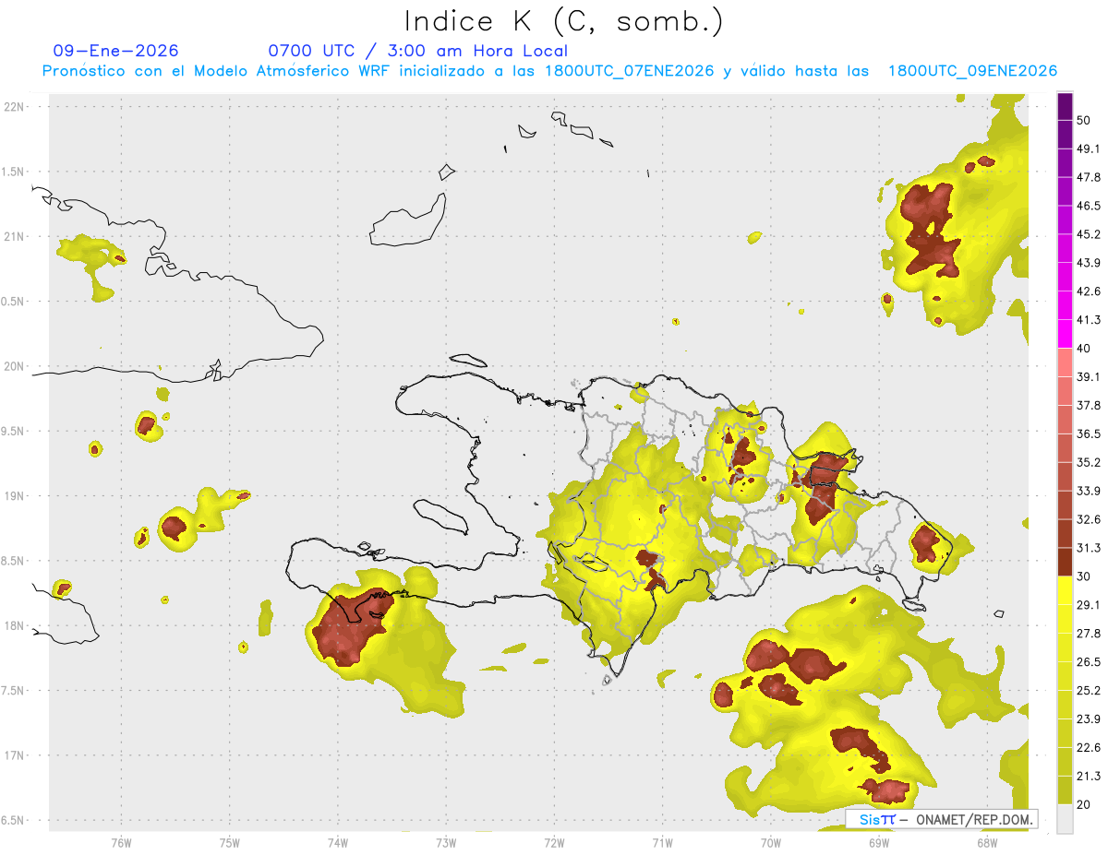
Task: Click the legend value "21.3"
Action: coord(1089,776)
